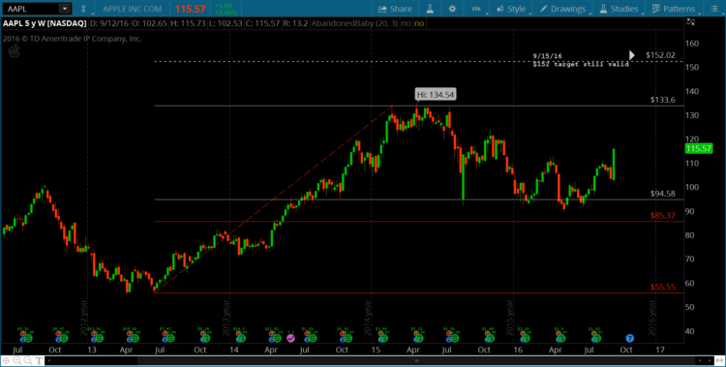Click the red $85.37 level label
726x367 pixels.
point(662,216)
